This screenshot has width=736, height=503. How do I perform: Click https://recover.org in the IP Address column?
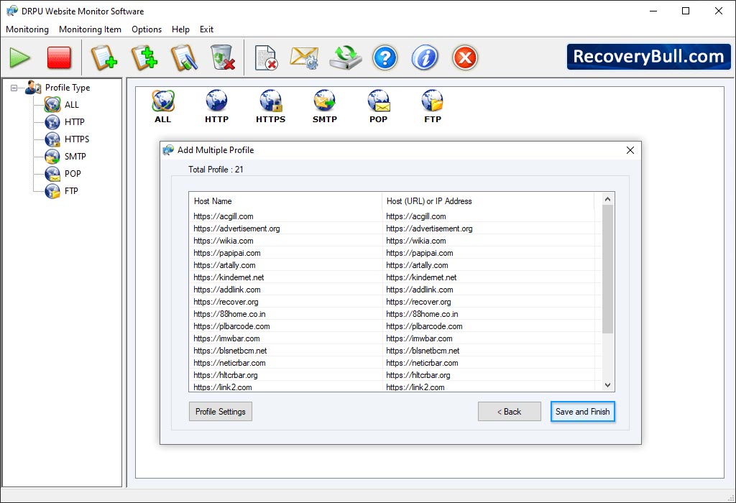(419, 302)
